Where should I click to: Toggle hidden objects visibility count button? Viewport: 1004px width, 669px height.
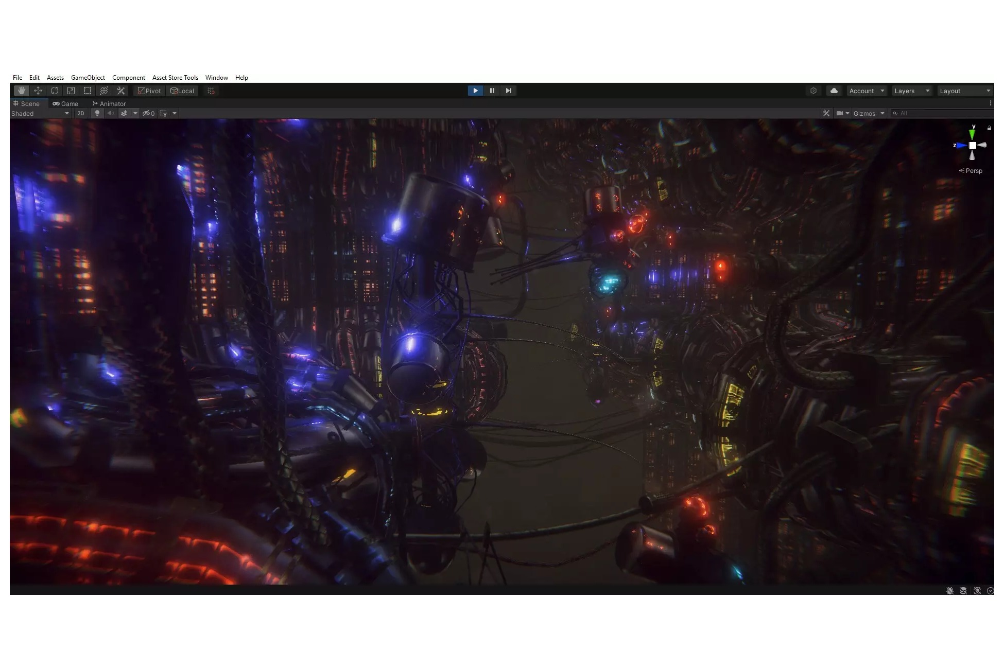coord(148,113)
